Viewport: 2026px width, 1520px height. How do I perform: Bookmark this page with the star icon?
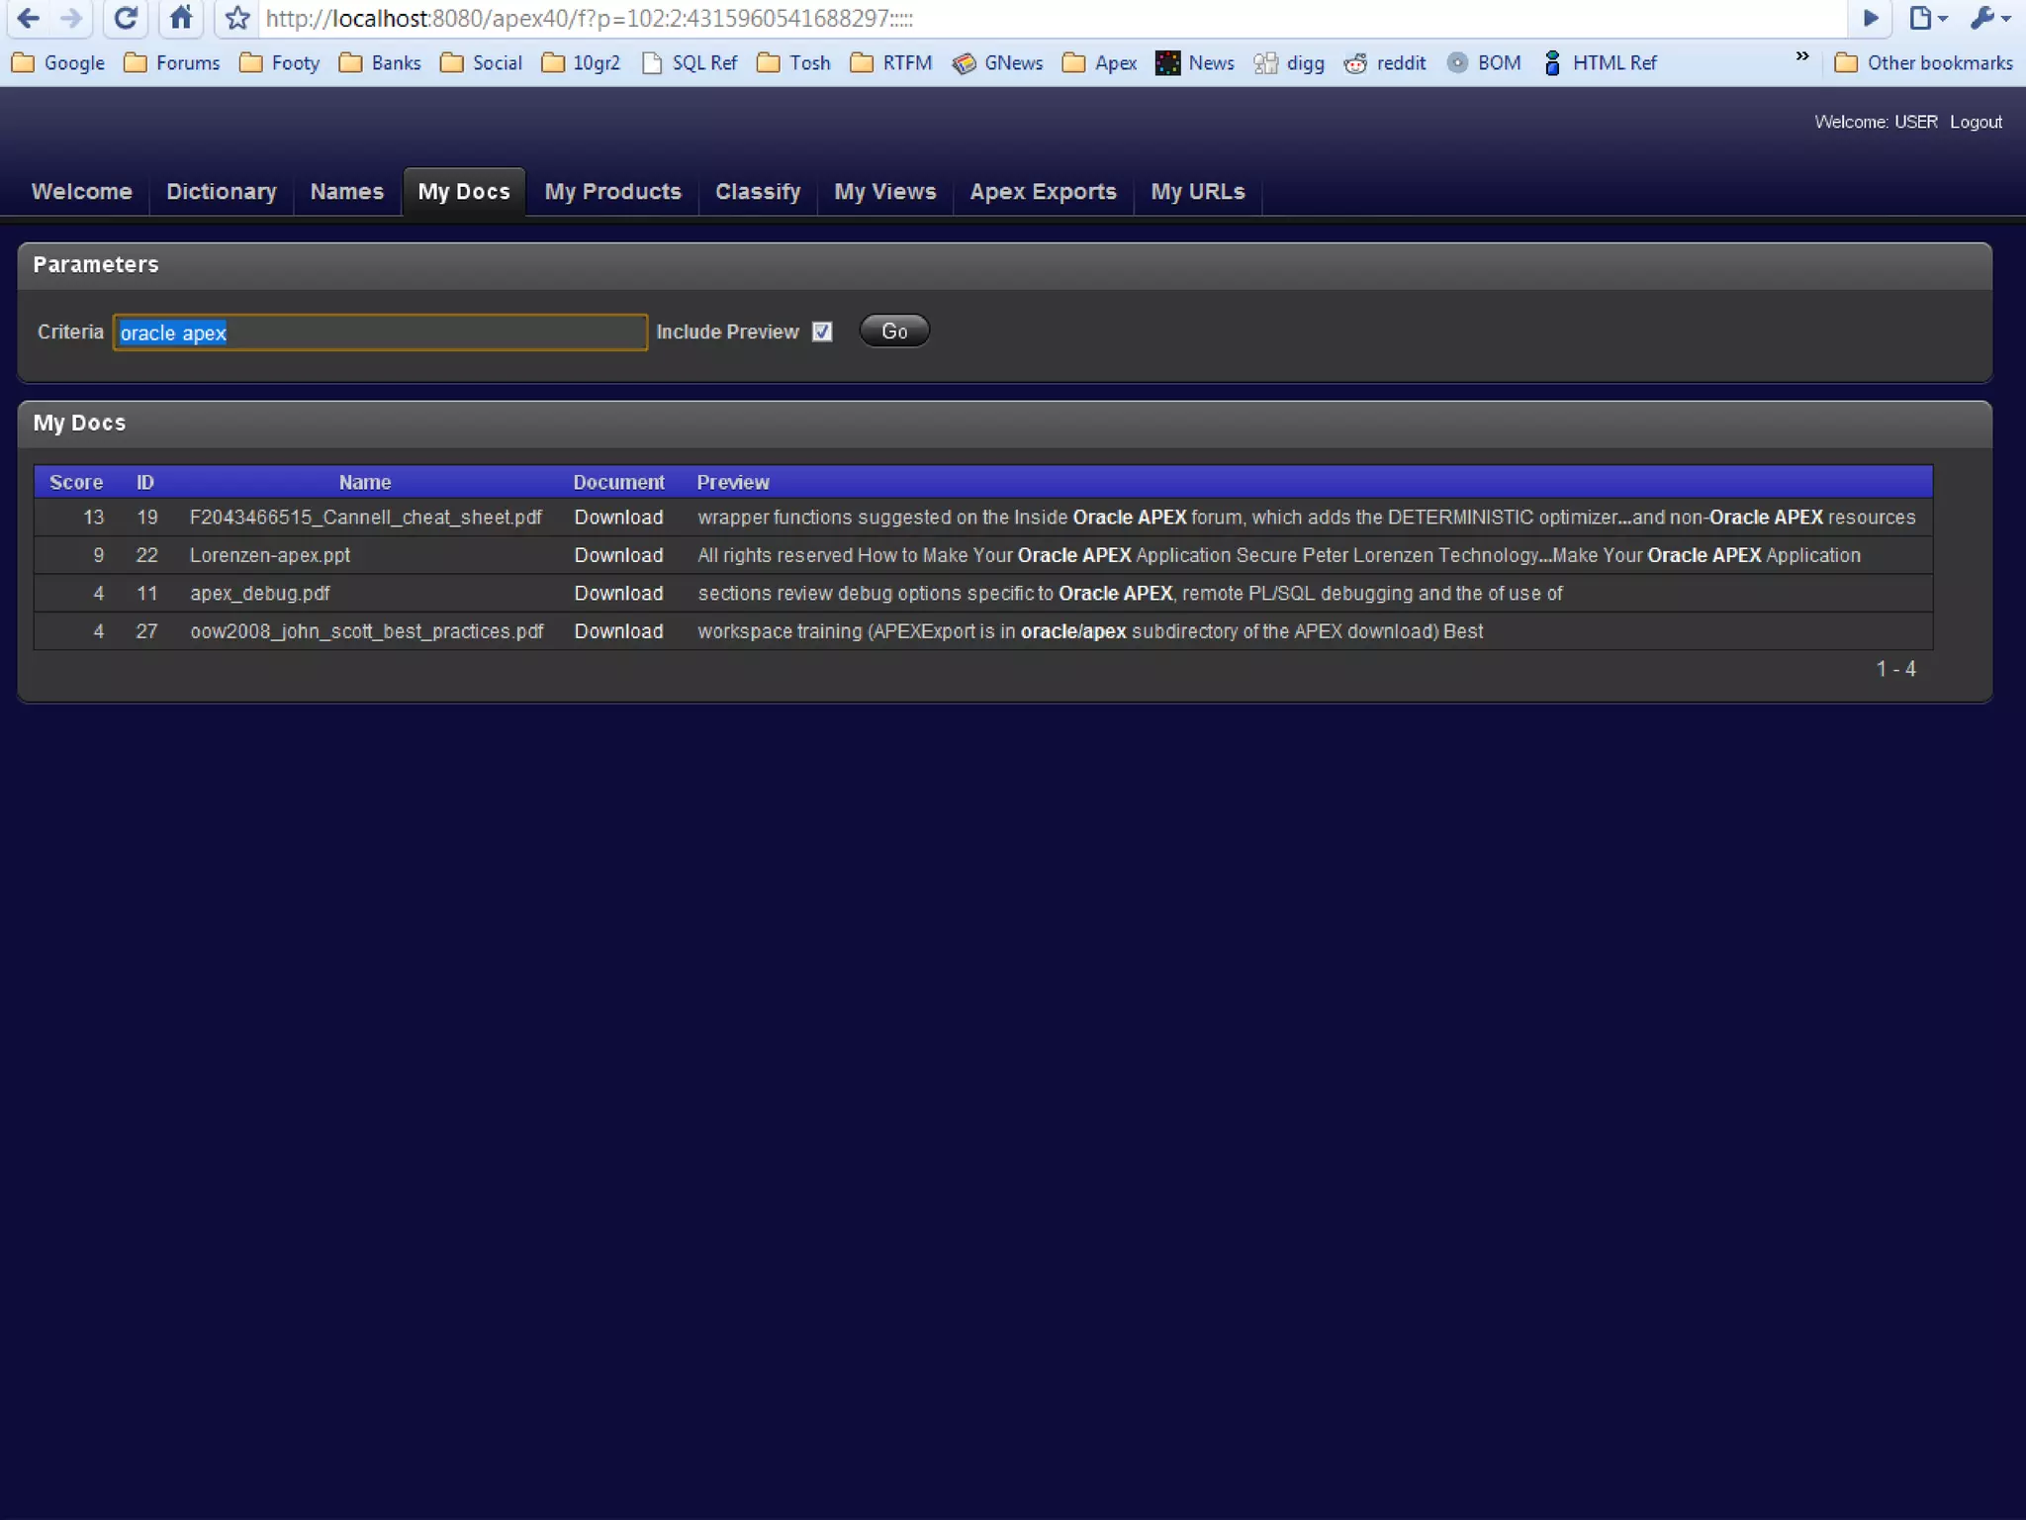coord(237,18)
